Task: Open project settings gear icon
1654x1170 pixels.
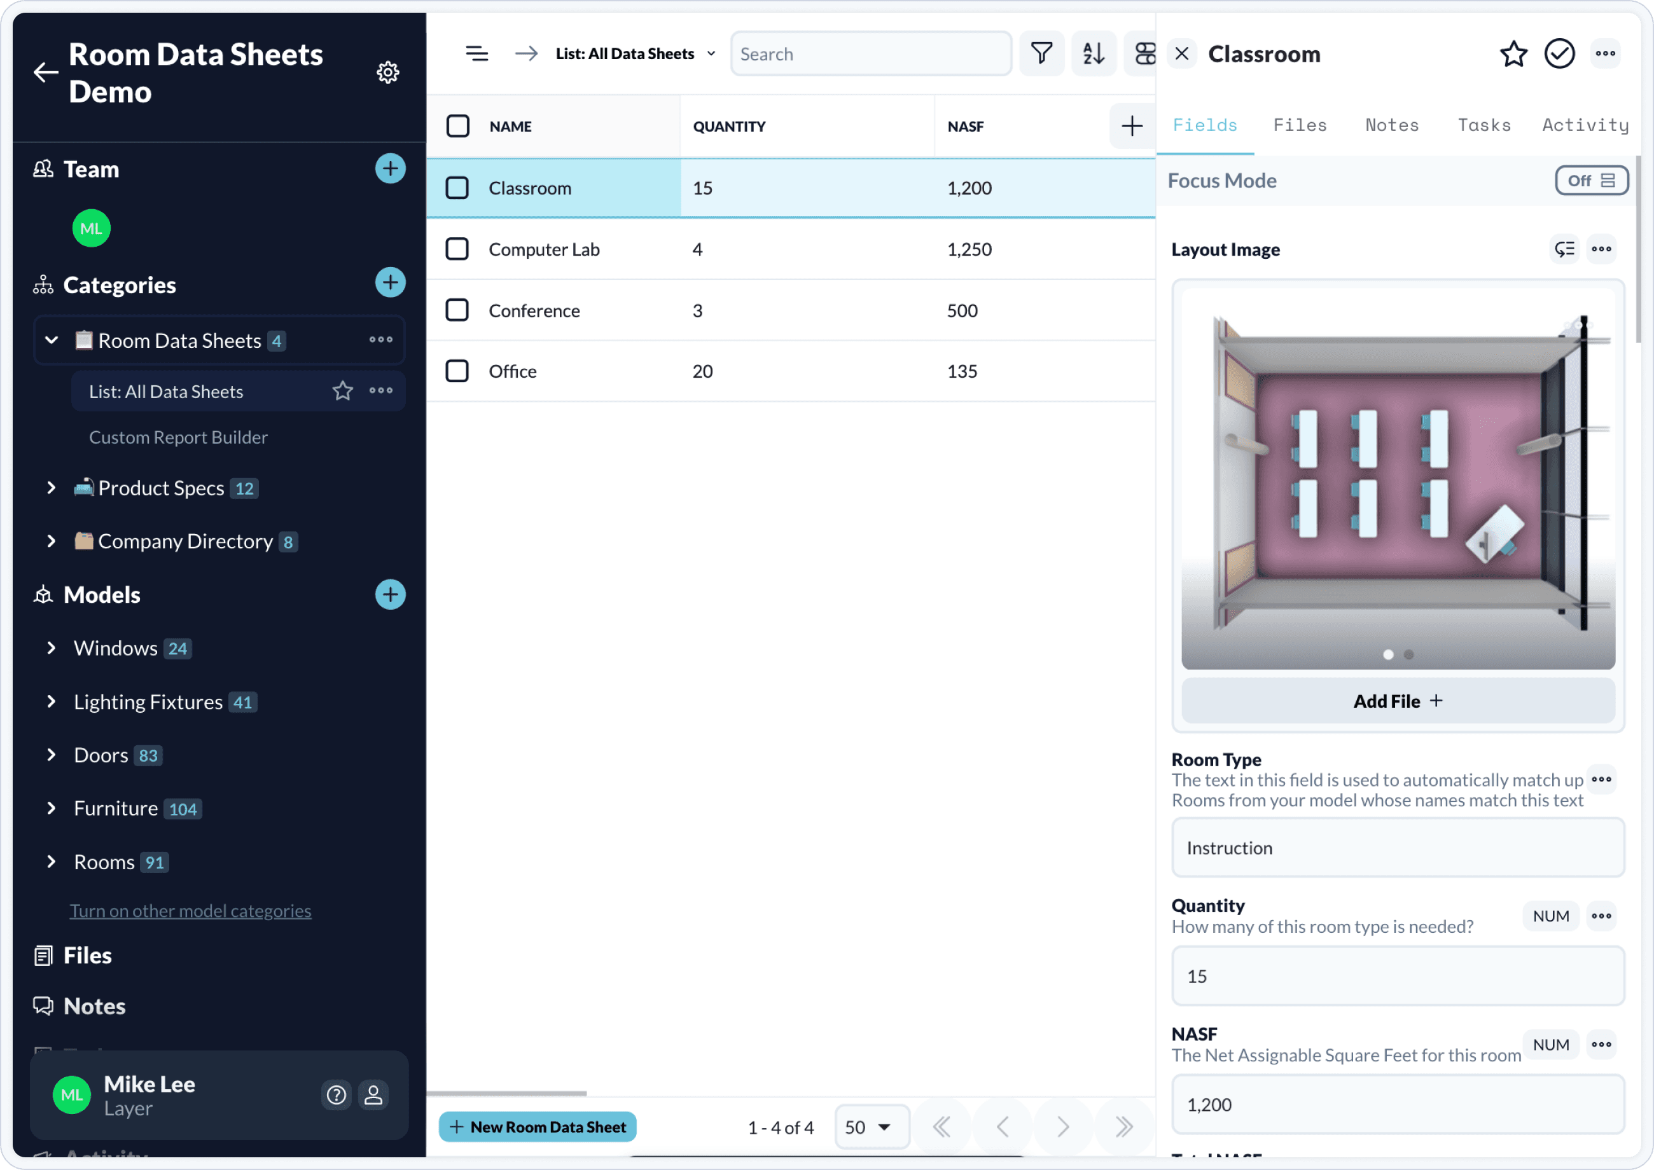Action: 387,72
